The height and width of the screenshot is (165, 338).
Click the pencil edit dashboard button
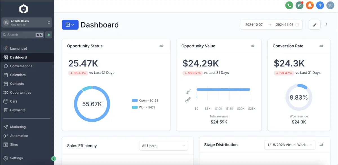315,25
